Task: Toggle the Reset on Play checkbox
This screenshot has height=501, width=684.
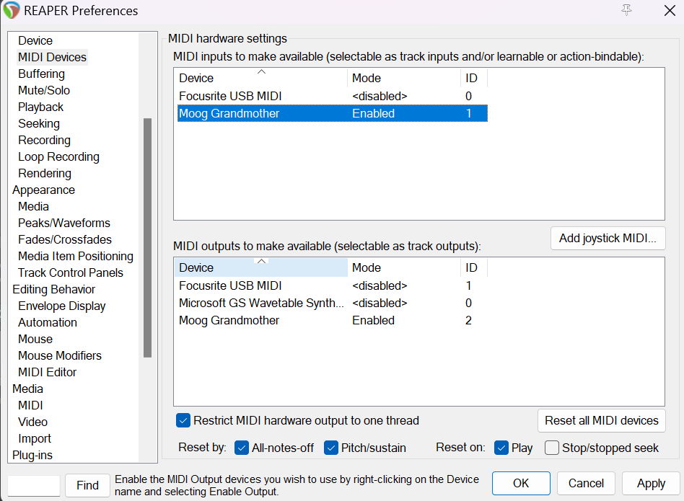Action: (501, 448)
